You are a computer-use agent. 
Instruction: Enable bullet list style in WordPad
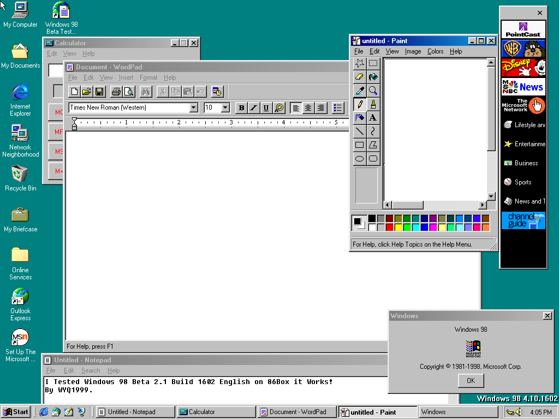338,107
